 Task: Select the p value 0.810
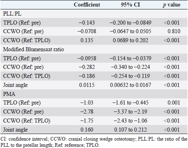pyautogui.click(x=174, y=32)
